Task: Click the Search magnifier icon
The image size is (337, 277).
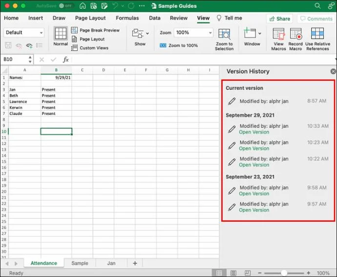Action: 317,6
